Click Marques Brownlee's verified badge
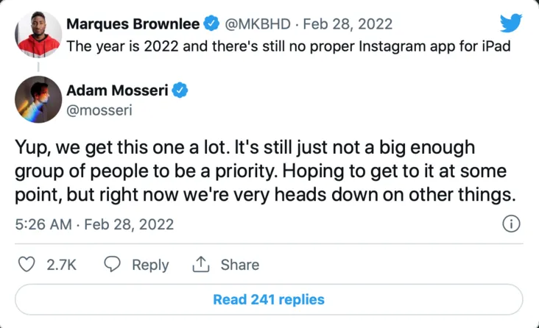 click(211, 24)
